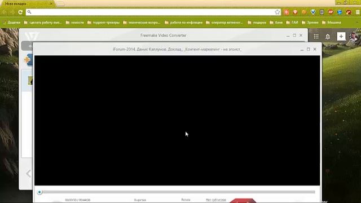Click the left arrow in Freemake's format bar

(x=29, y=174)
